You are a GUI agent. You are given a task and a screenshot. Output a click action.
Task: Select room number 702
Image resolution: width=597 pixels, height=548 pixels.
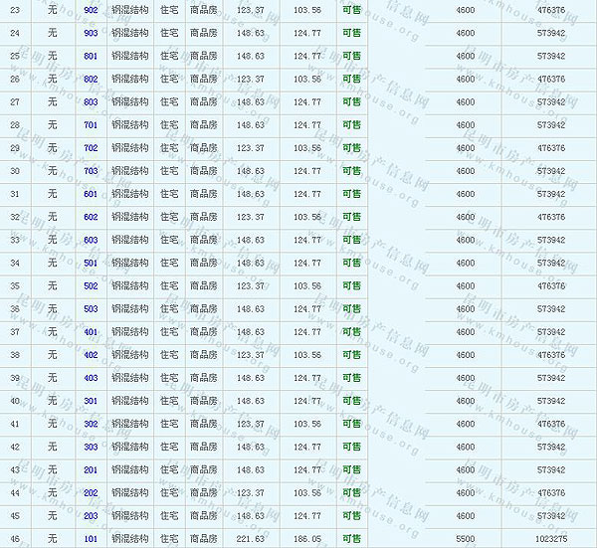91,148
